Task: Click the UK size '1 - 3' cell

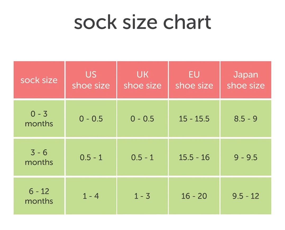Action: pos(142,196)
